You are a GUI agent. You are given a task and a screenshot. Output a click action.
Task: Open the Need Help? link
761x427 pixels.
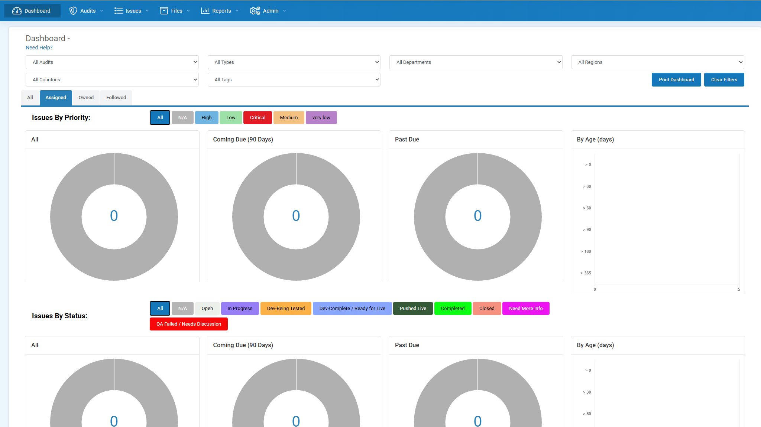pyautogui.click(x=39, y=48)
